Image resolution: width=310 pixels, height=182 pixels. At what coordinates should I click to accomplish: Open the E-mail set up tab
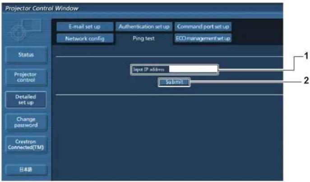[85, 27]
